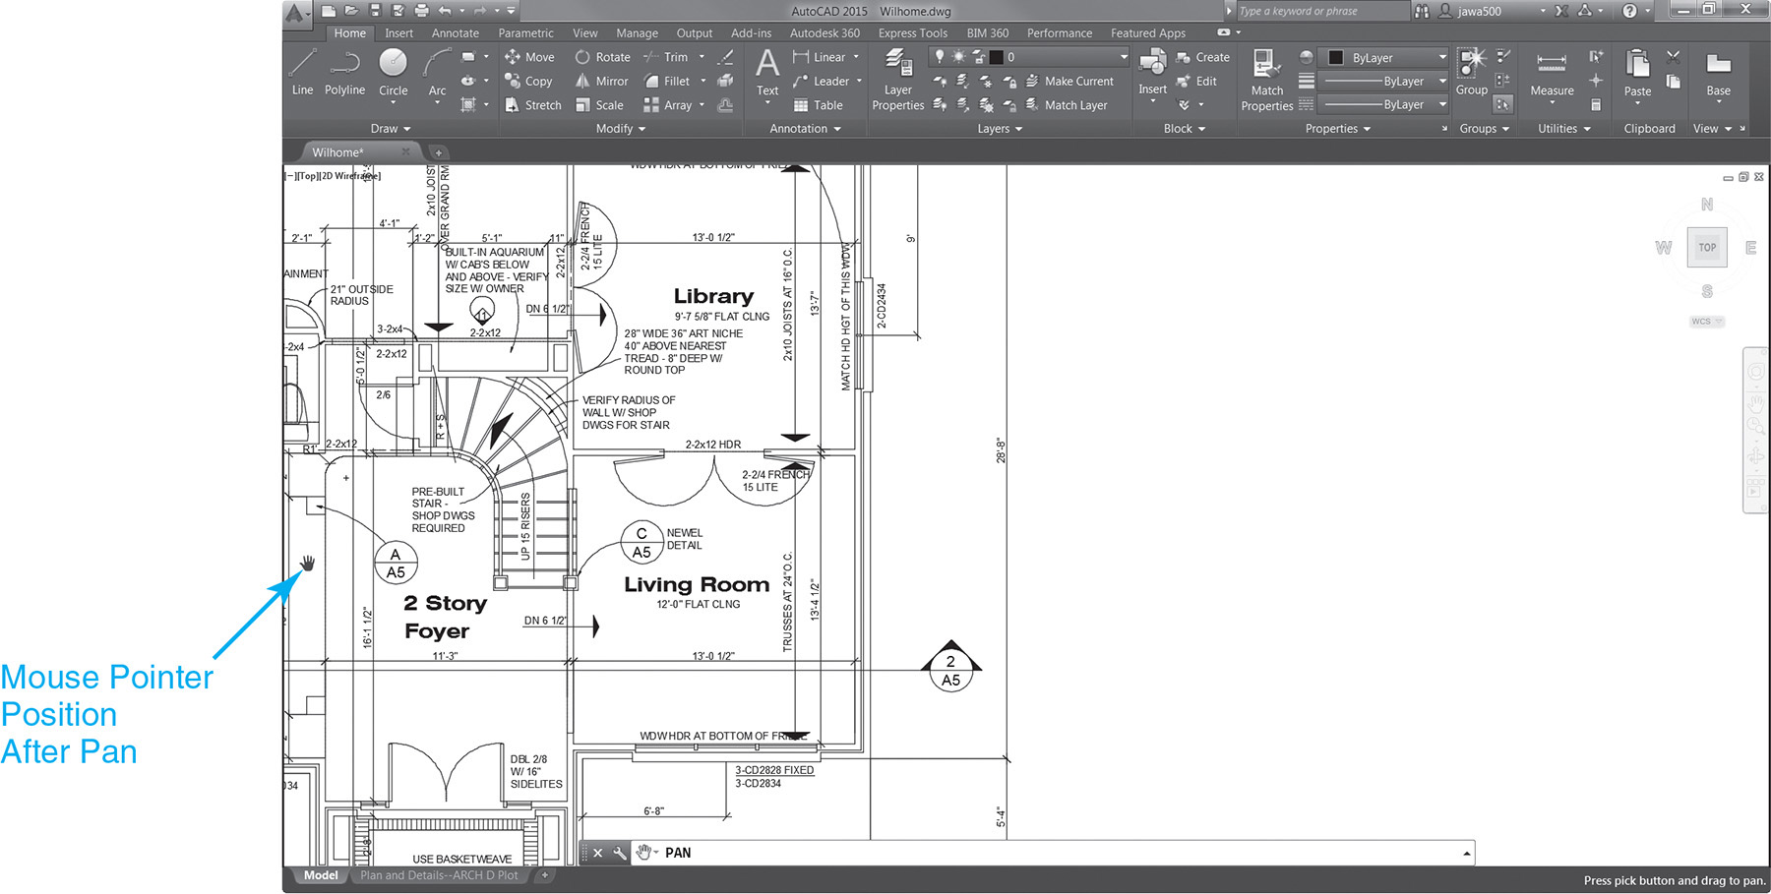Click Make Current layer button
Image resolution: width=1771 pixels, height=894 pixels.
coord(1069,81)
